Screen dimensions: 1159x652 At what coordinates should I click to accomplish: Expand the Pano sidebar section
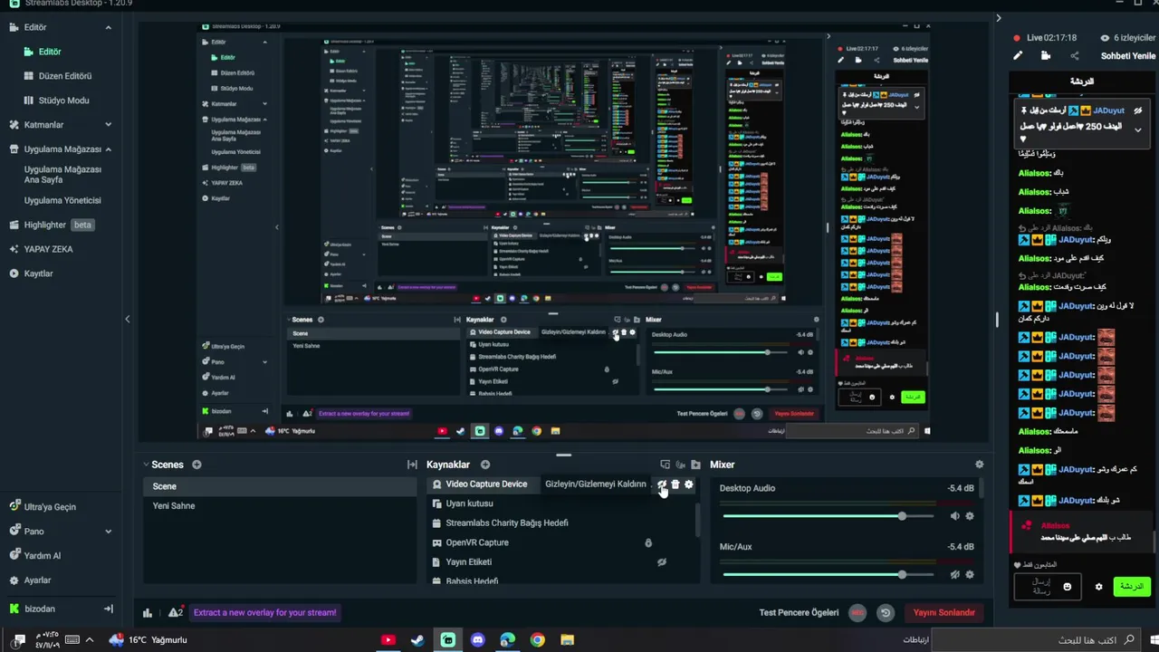109,532
